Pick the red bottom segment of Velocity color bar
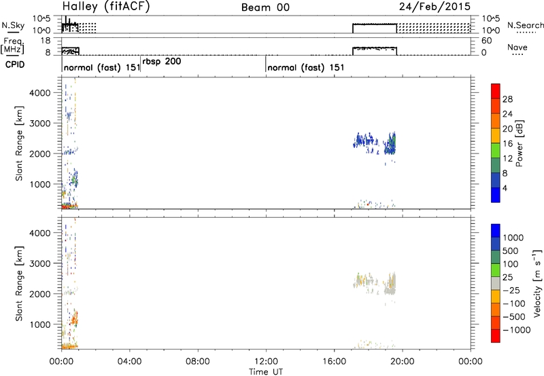 (496, 336)
